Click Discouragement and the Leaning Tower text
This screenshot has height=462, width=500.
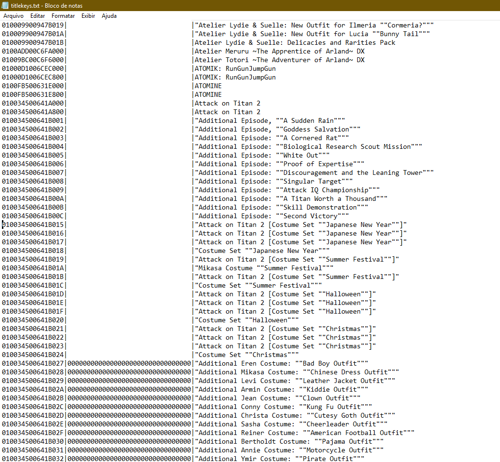tap(352, 172)
